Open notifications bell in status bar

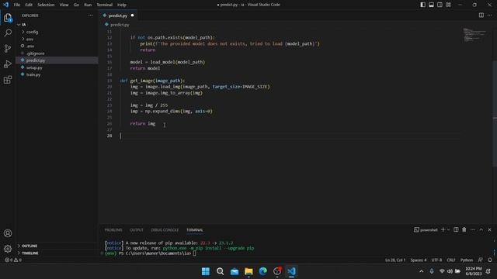(490, 260)
